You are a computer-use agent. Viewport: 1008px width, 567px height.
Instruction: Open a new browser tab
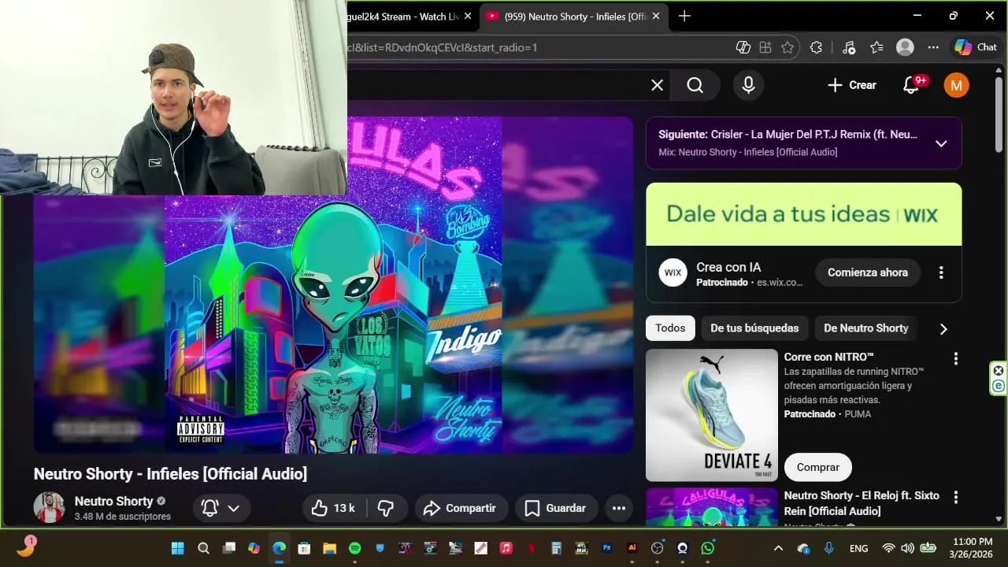684,16
